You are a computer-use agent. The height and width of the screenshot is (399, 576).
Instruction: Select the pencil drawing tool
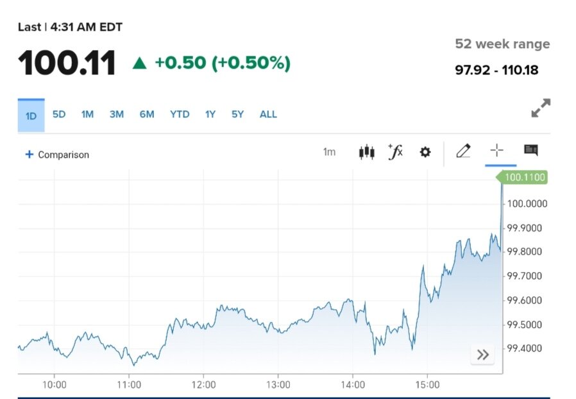pos(463,151)
